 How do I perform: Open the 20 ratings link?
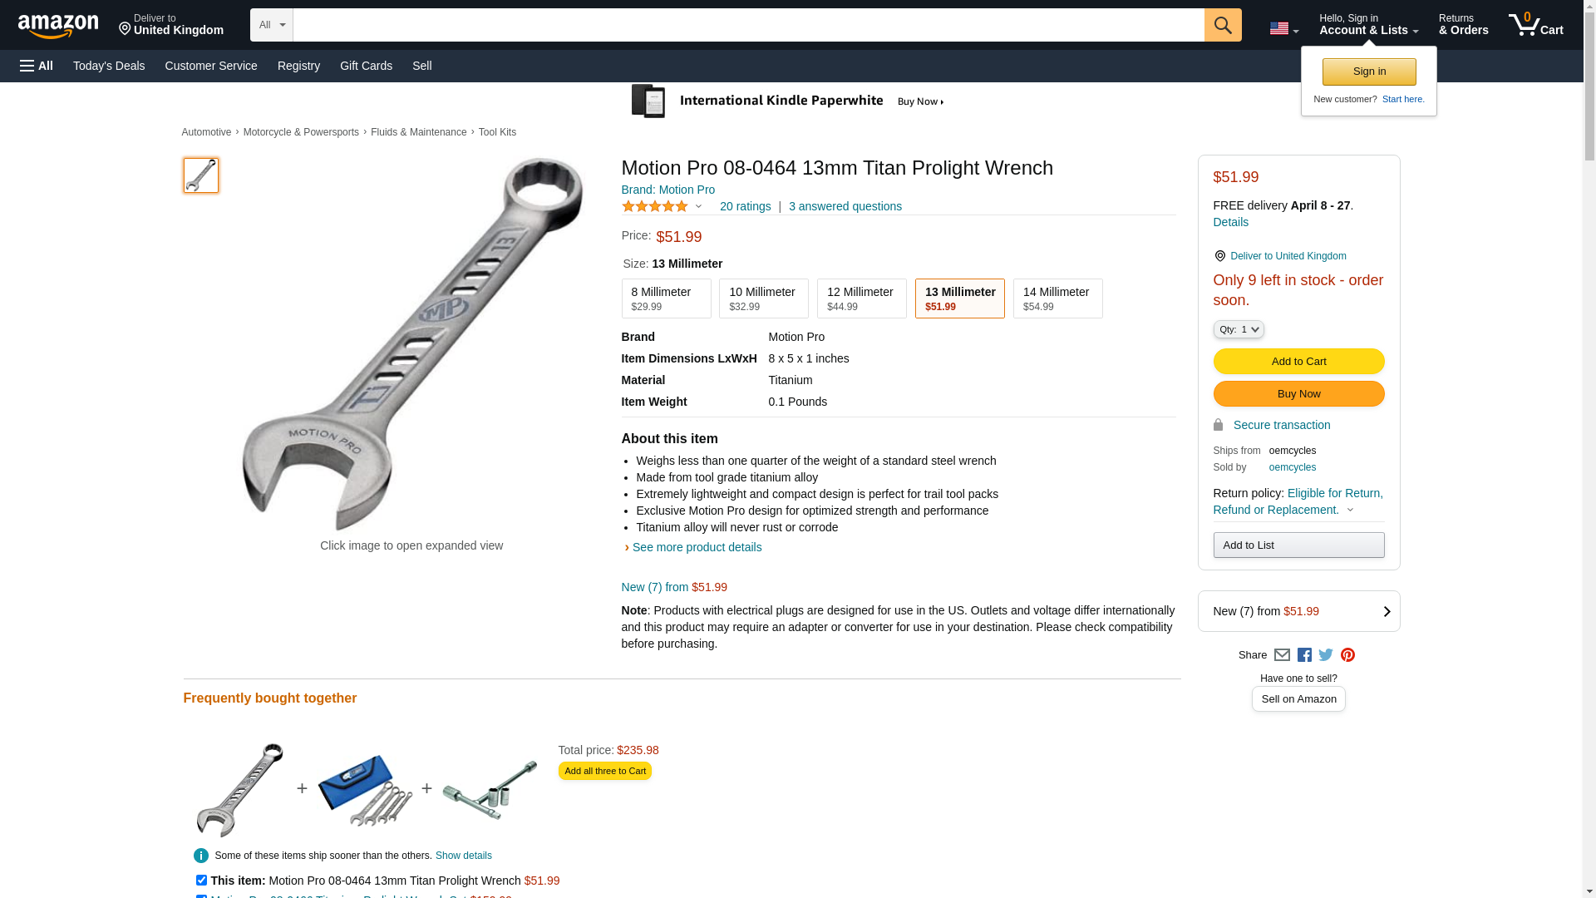(x=745, y=206)
